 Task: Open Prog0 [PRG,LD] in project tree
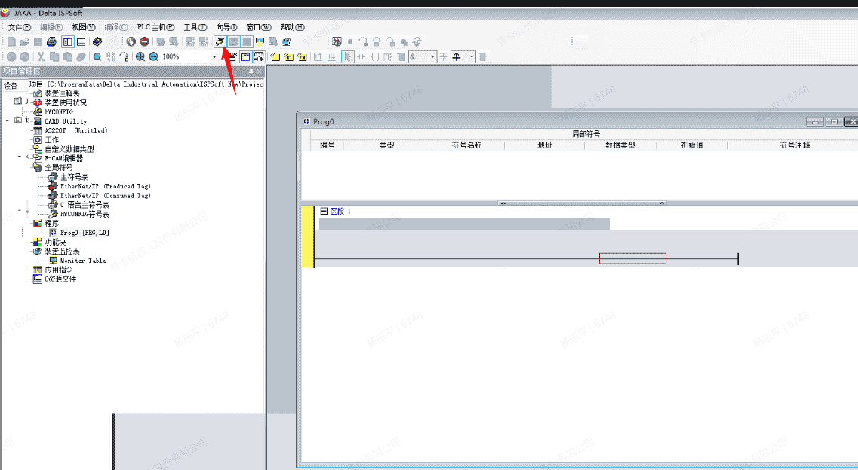[85, 233]
